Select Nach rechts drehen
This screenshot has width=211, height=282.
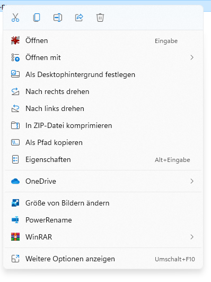[103, 91]
